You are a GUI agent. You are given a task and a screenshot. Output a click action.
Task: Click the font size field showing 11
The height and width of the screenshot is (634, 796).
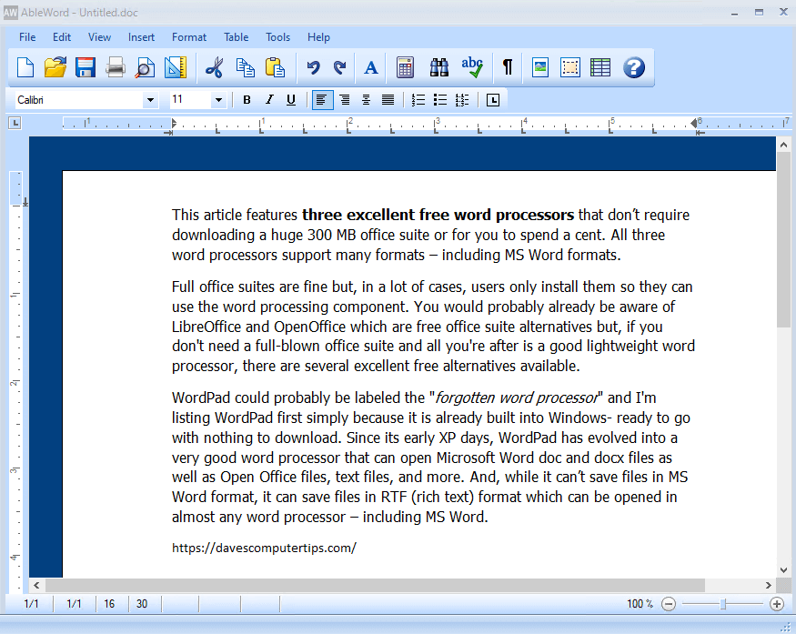(x=190, y=100)
